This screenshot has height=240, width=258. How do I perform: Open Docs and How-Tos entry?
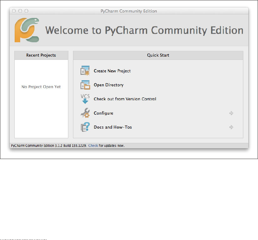click(113, 127)
